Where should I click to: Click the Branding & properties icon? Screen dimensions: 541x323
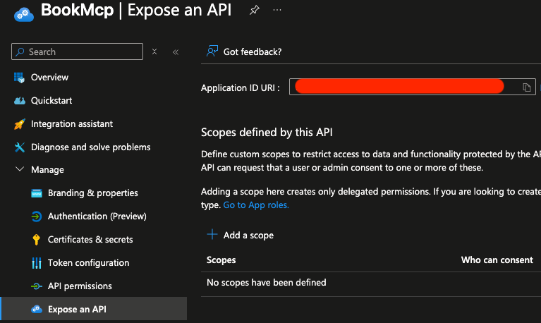(x=36, y=193)
